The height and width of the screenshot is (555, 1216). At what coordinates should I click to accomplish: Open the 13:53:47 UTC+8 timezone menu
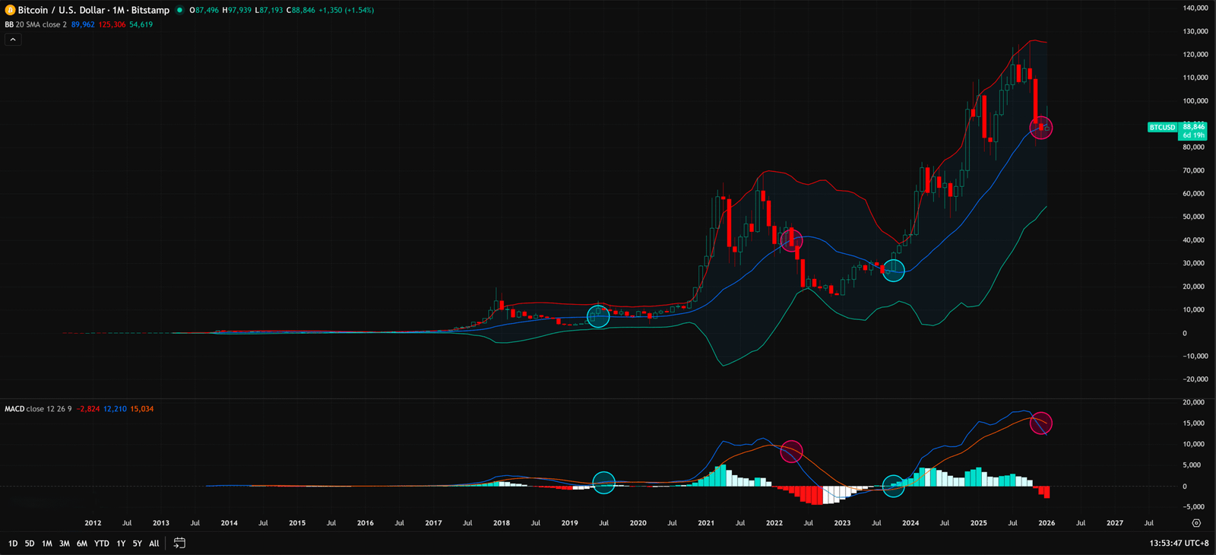(x=1179, y=543)
